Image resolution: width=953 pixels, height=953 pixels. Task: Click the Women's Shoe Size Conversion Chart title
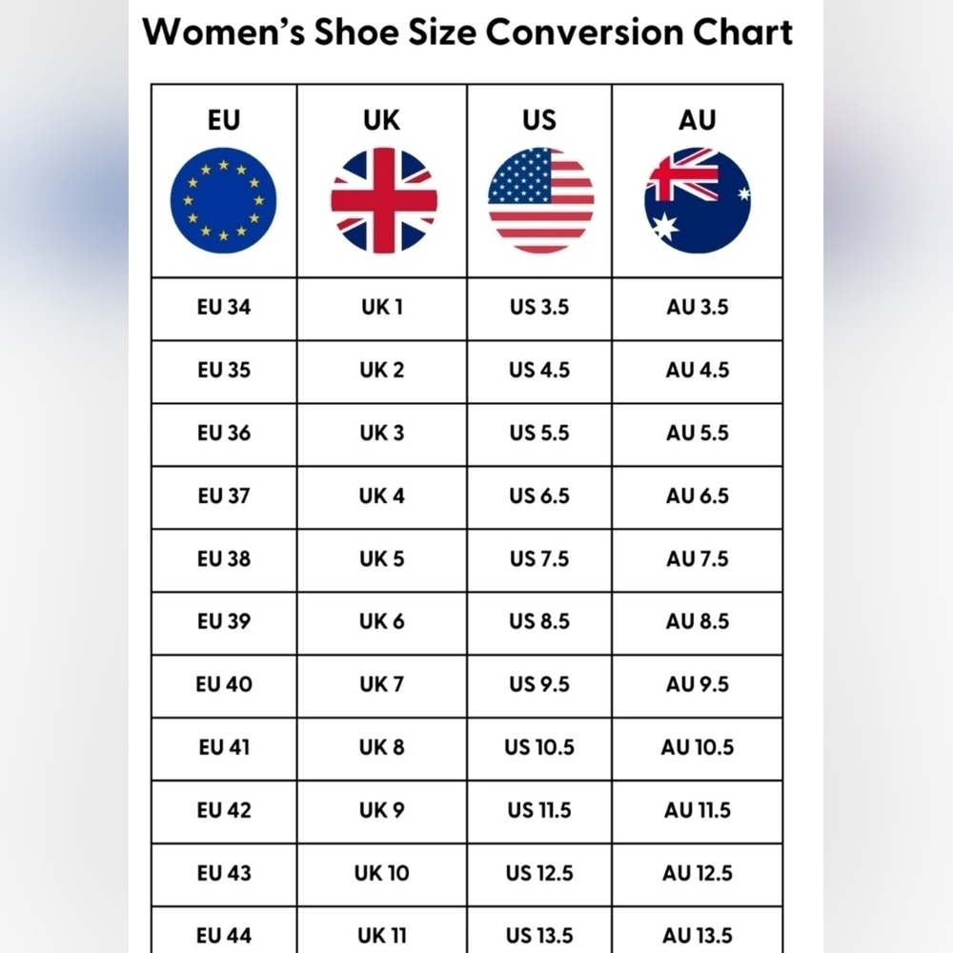pyautogui.click(x=467, y=31)
